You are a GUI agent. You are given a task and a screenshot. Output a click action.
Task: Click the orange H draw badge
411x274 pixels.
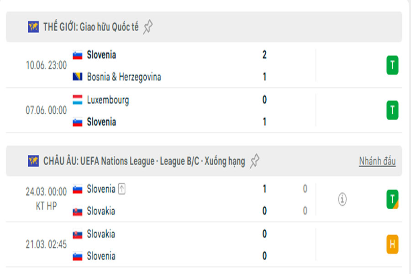click(392, 245)
